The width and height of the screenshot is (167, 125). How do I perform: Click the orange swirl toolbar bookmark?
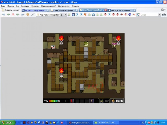[85, 15]
